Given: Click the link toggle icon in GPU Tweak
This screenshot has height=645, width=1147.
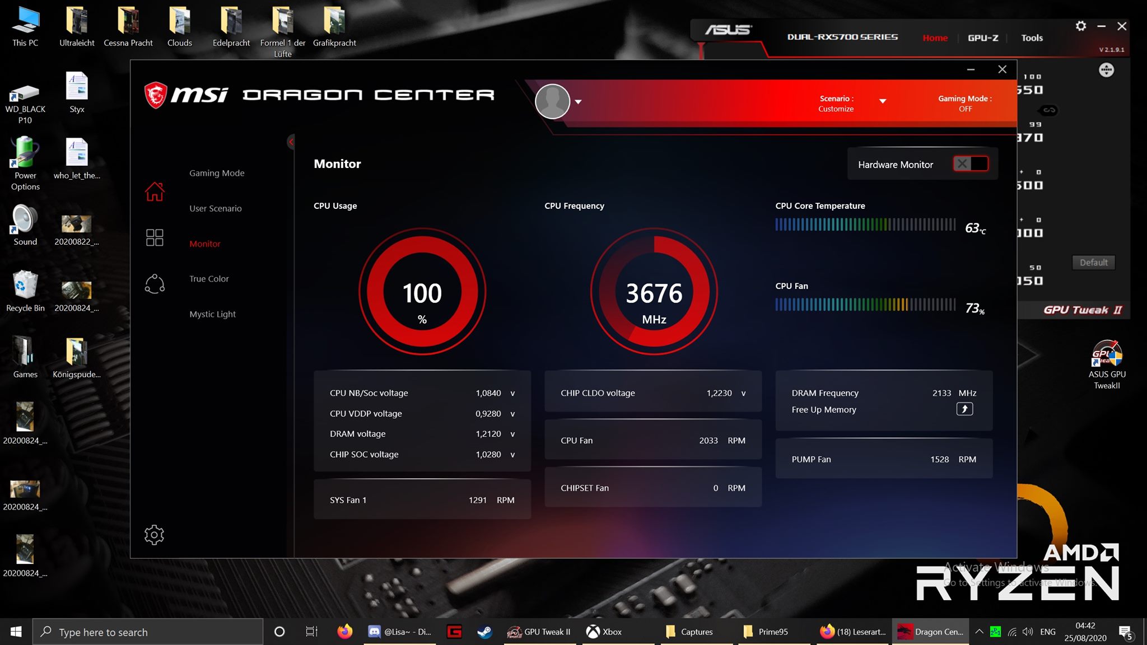Looking at the screenshot, I should click(x=1049, y=110).
